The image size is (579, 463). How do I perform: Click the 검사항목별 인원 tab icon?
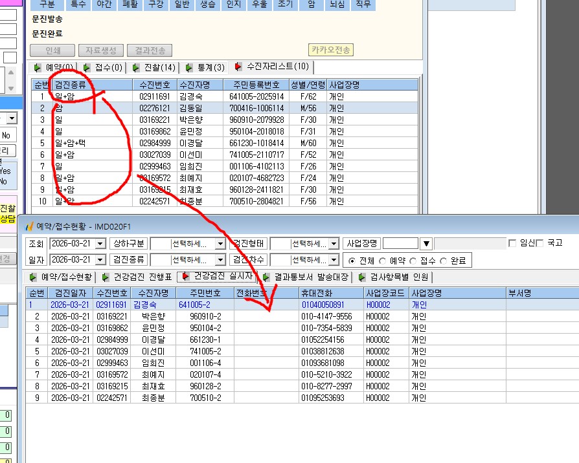tap(362, 277)
